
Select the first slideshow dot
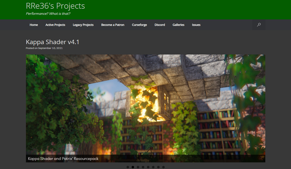tap(128, 167)
